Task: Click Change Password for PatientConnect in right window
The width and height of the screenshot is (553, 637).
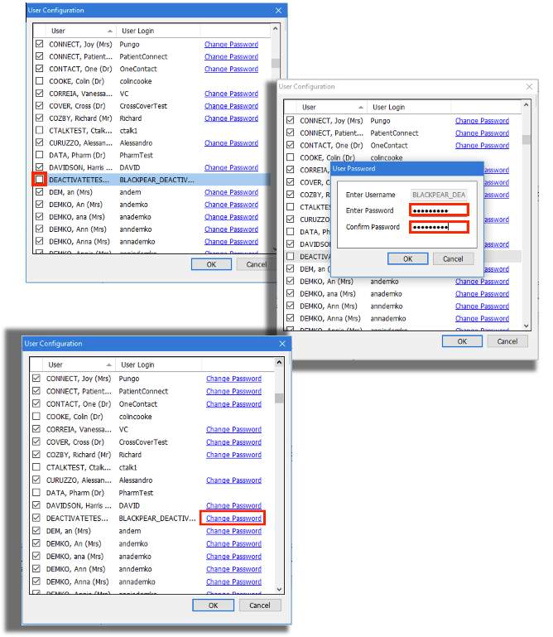Action: point(482,133)
